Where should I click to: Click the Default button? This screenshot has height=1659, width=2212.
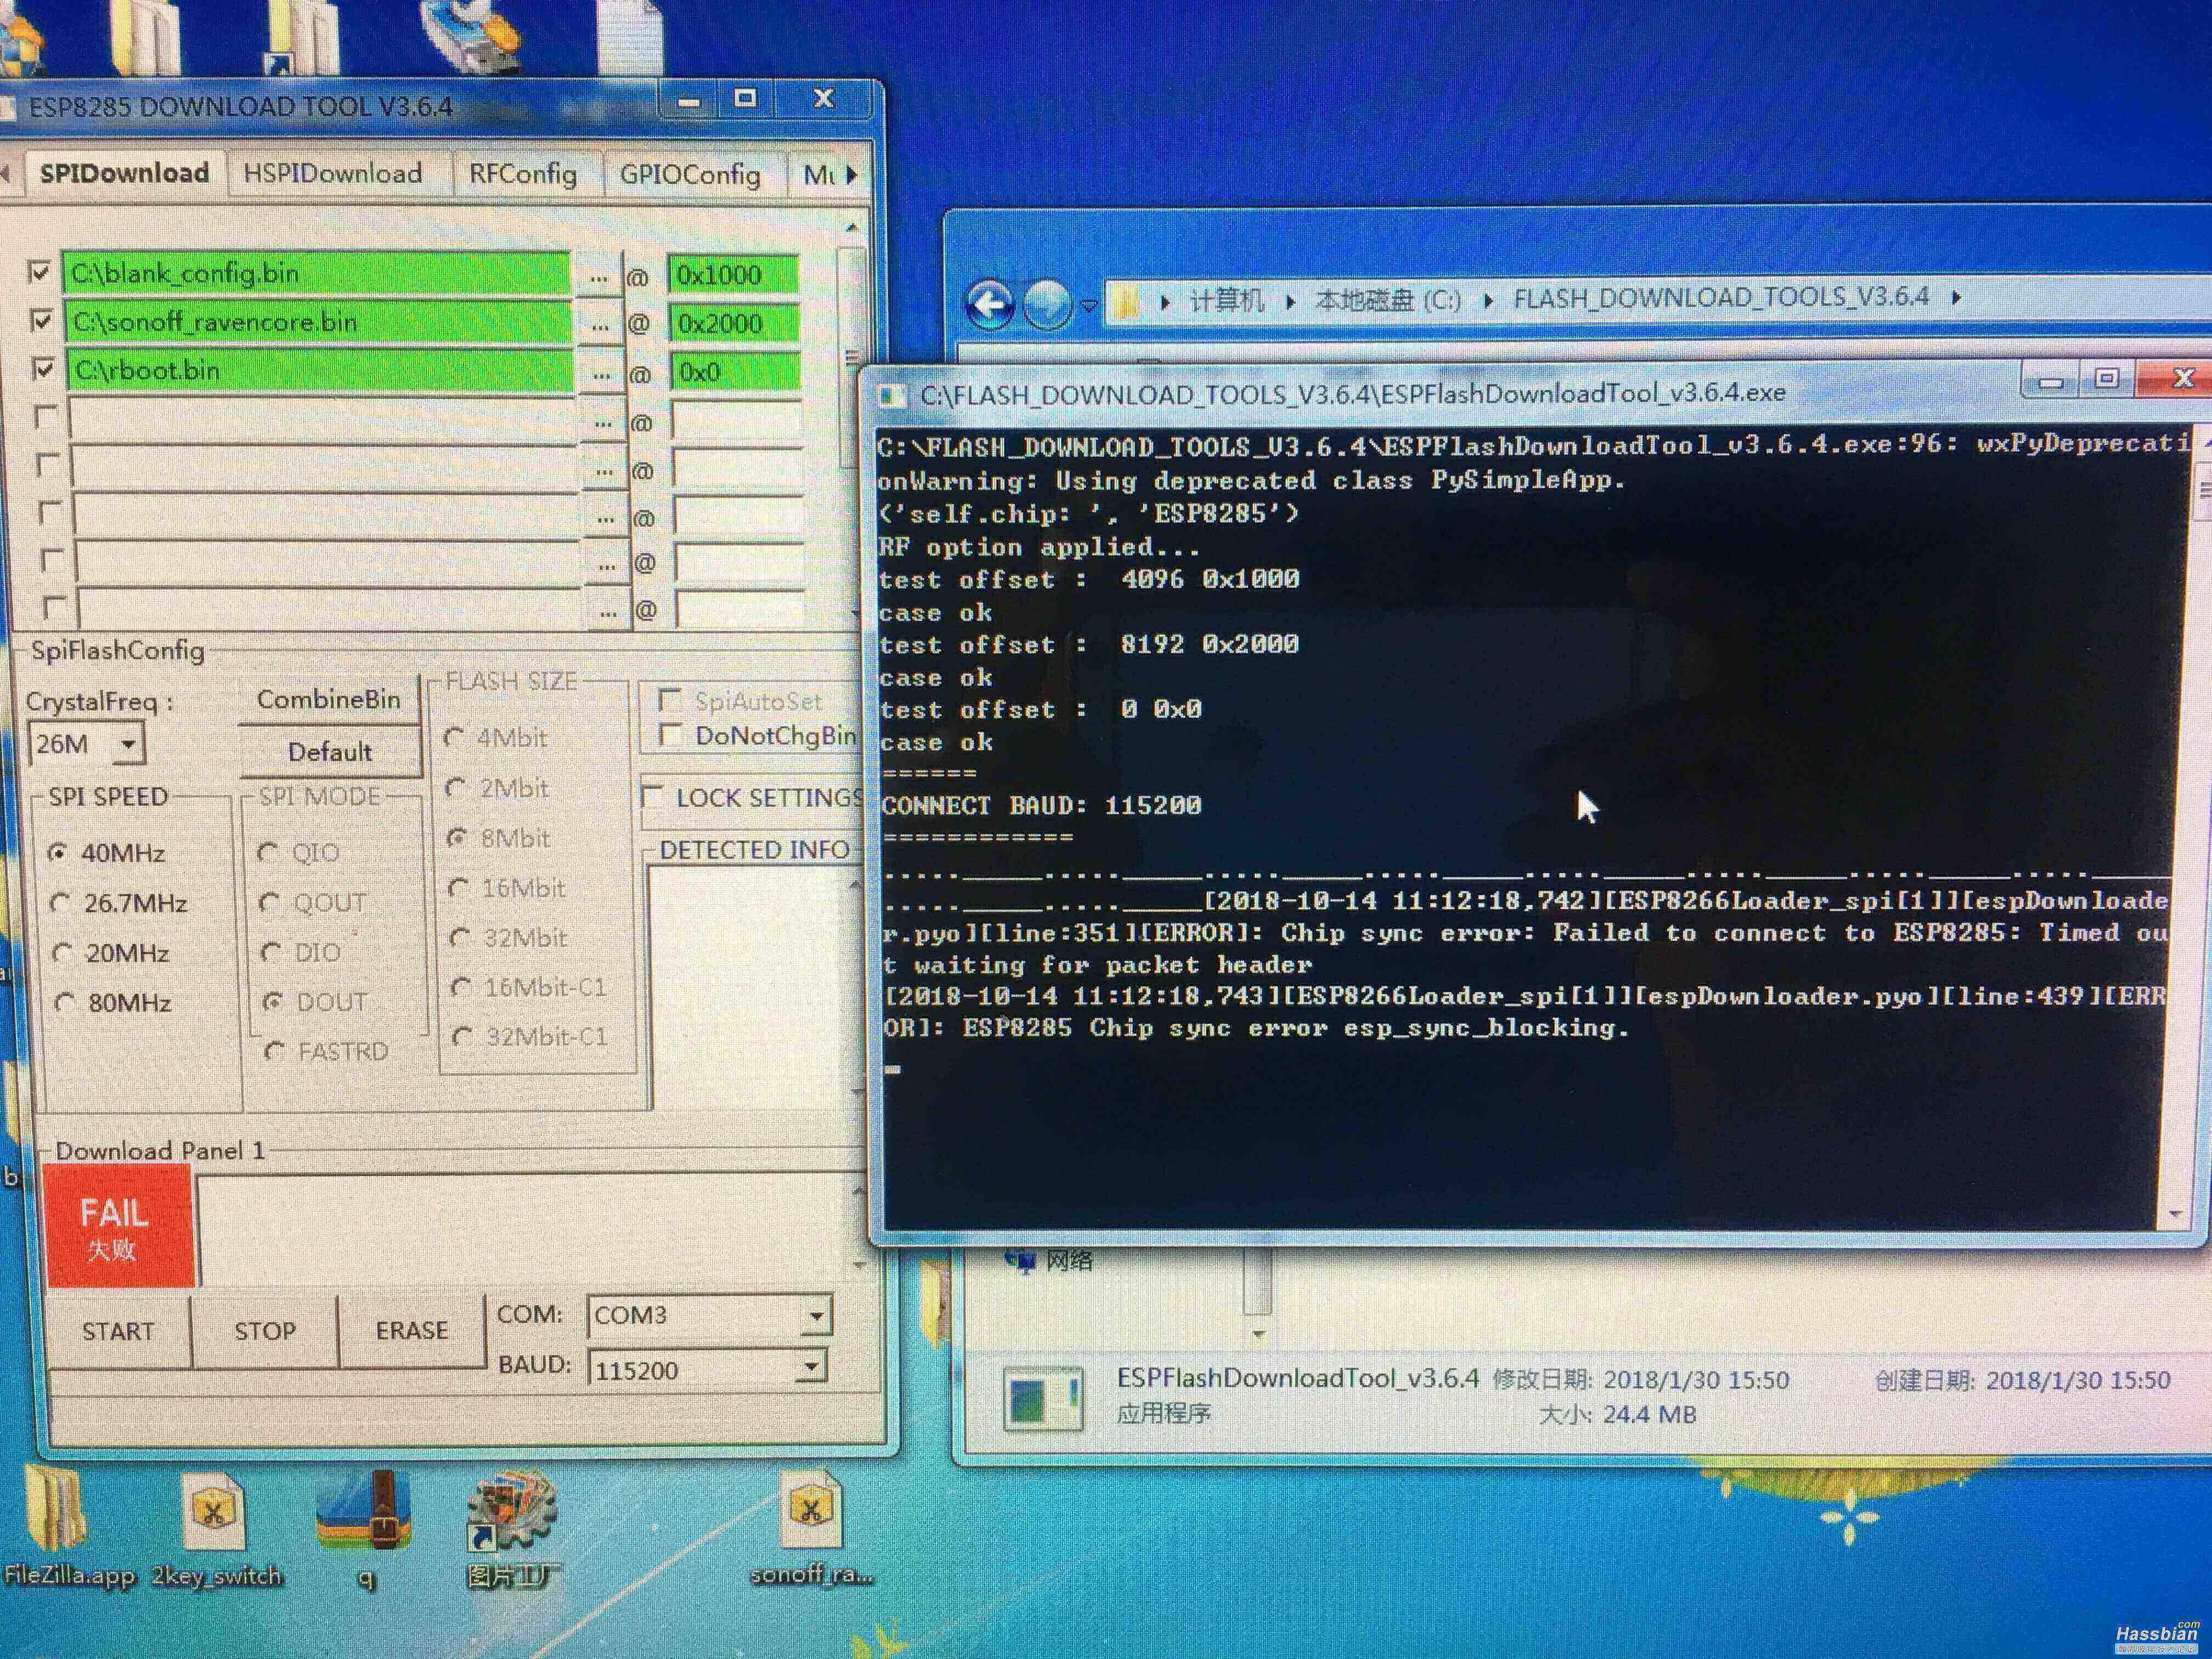pos(330,751)
